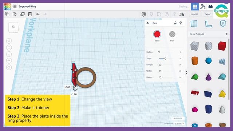The width and height of the screenshot is (233, 131).
Task: Switch to Bricks mode
Action: pos(210,7)
